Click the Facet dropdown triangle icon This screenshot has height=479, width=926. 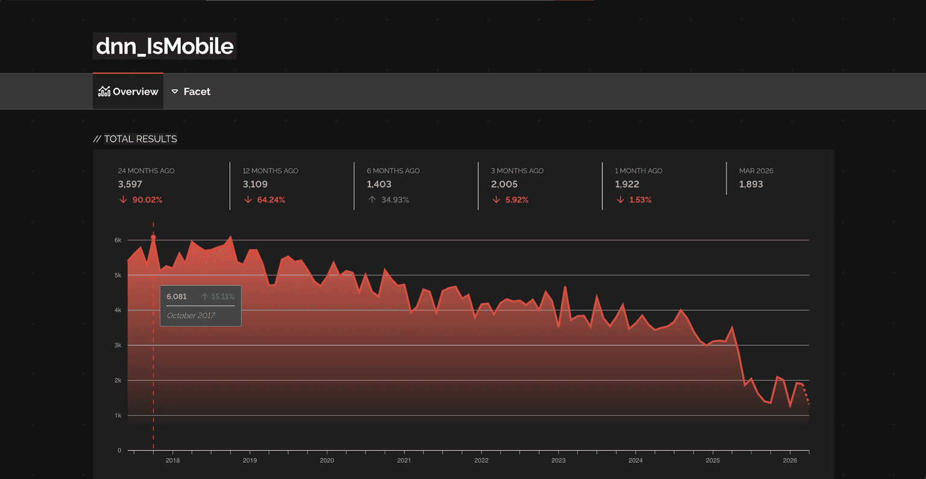pos(175,92)
